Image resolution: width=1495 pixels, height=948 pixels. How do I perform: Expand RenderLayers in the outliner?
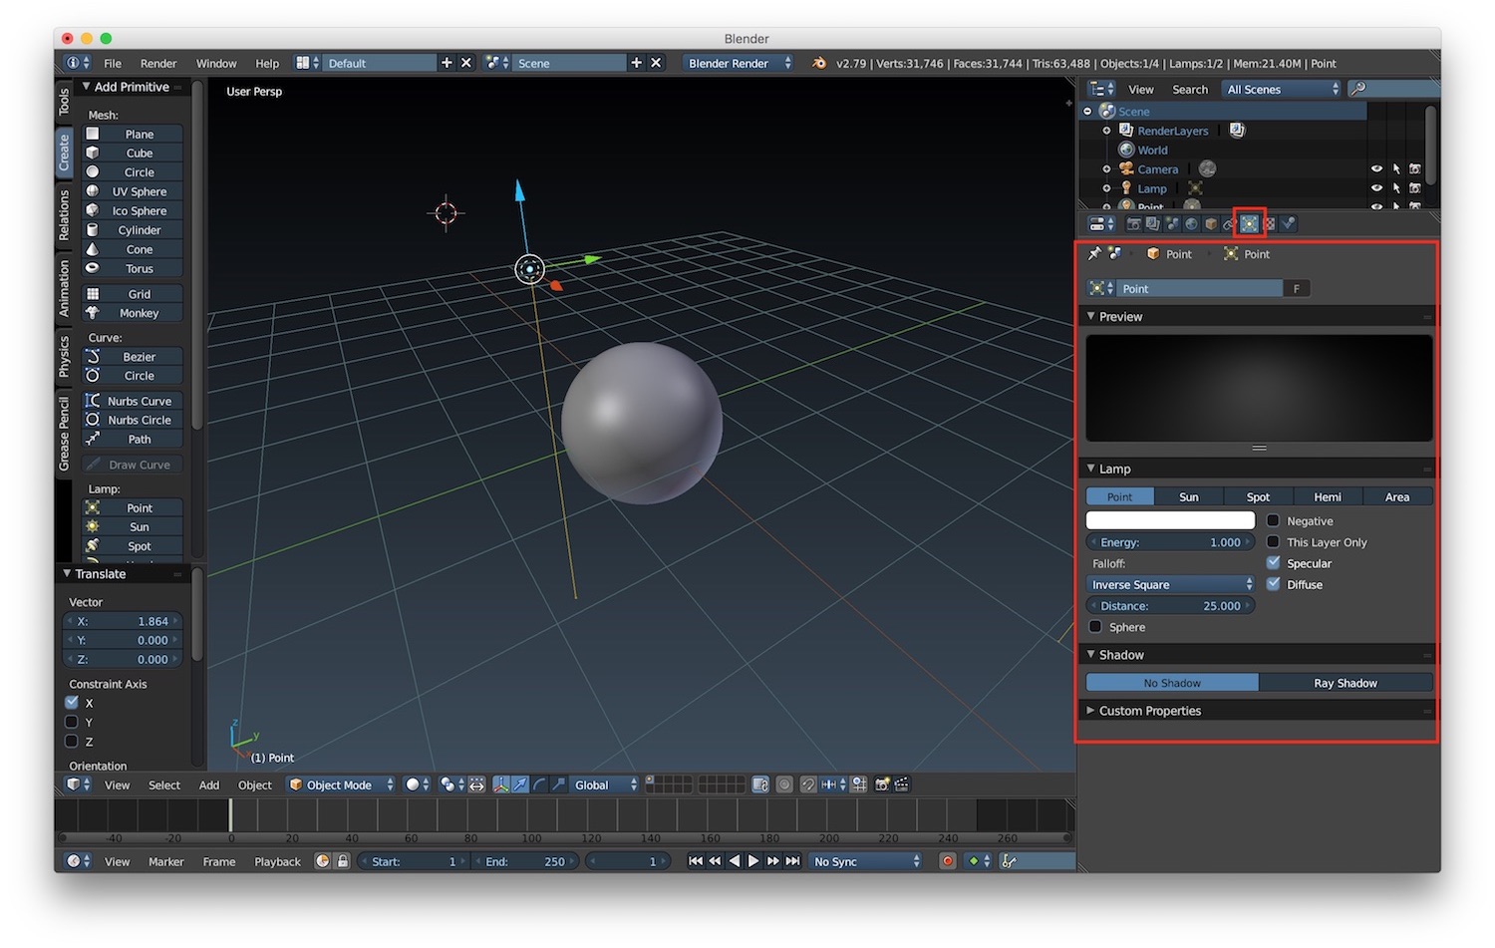[x=1106, y=131]
